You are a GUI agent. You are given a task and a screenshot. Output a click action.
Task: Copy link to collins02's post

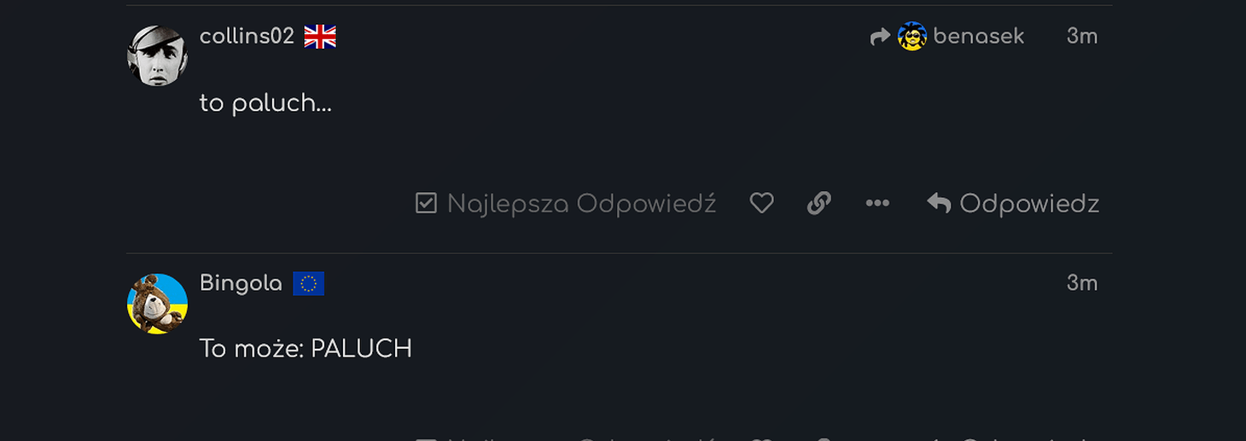click(818, 203)
